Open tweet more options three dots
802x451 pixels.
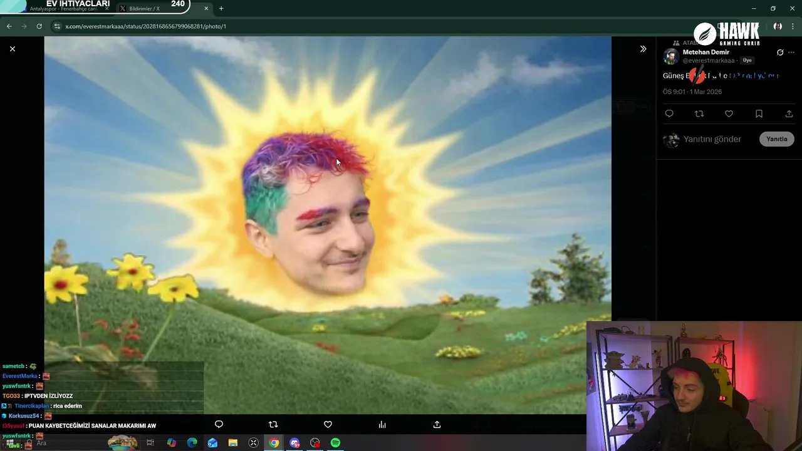point(791,53)
